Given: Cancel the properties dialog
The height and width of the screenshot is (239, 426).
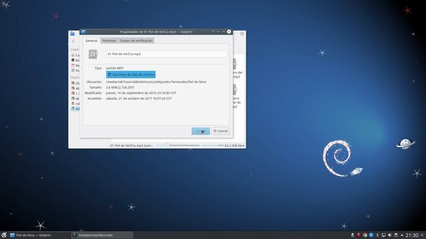Looking at the screenshot, I should click(220, 131).
